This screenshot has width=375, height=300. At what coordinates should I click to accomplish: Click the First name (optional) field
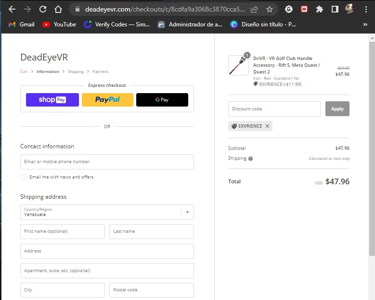pos(63,231)
